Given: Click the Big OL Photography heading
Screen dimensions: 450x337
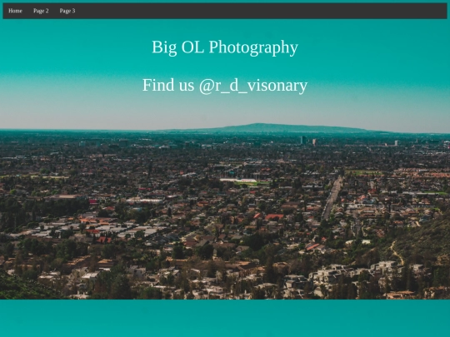Looking at the screenshot, I should (225, 47).
